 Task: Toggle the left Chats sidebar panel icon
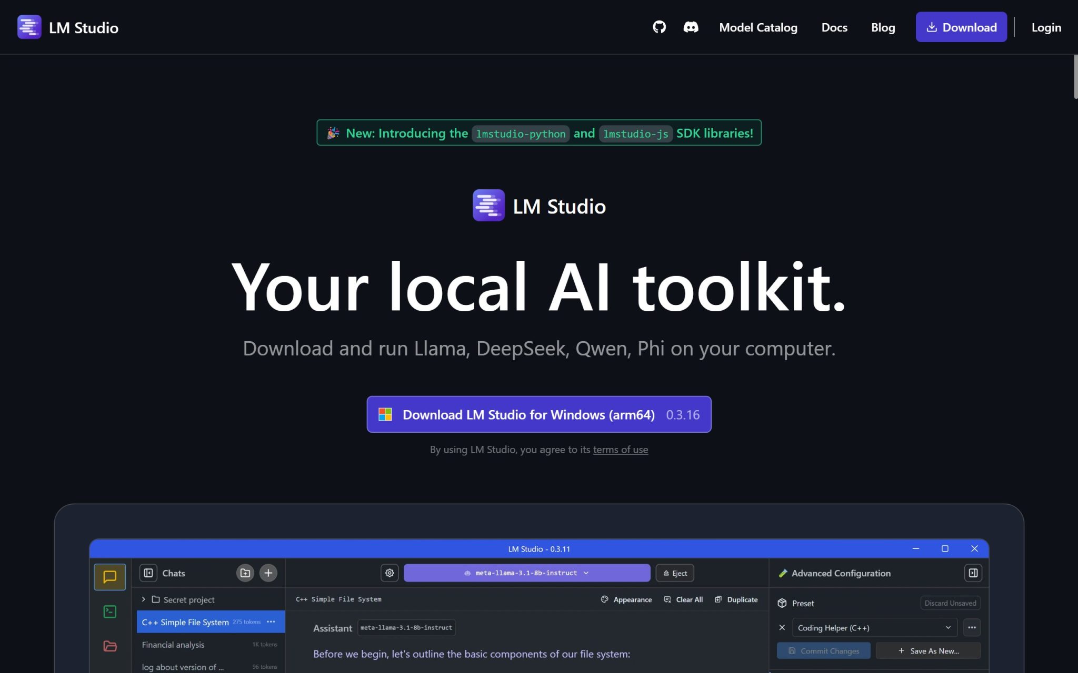tap(148, 573)
